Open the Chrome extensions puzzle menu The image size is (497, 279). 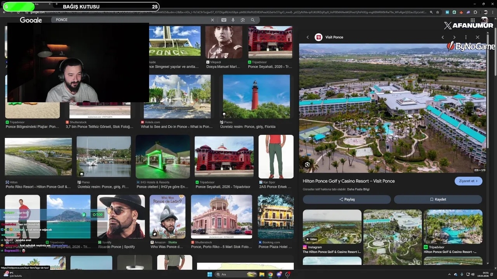475,12
